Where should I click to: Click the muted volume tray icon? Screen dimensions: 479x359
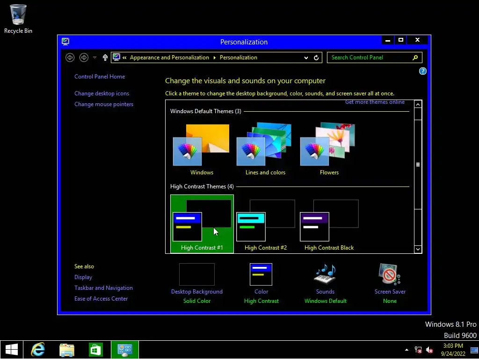pyautogui.click(x=429, y=350)
